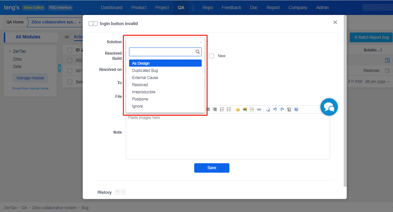Open the chat bubble widget
Viewport: 393px width, 212px height.
(329, 107)
